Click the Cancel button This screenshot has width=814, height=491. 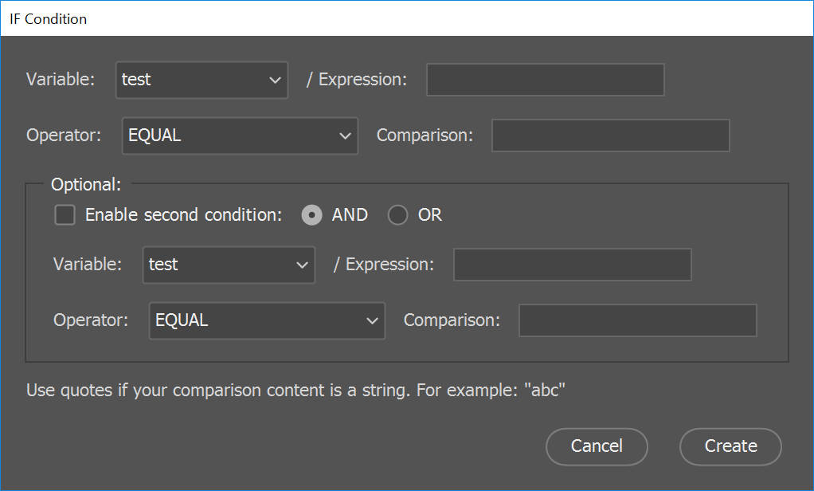[x=597, y=446]
